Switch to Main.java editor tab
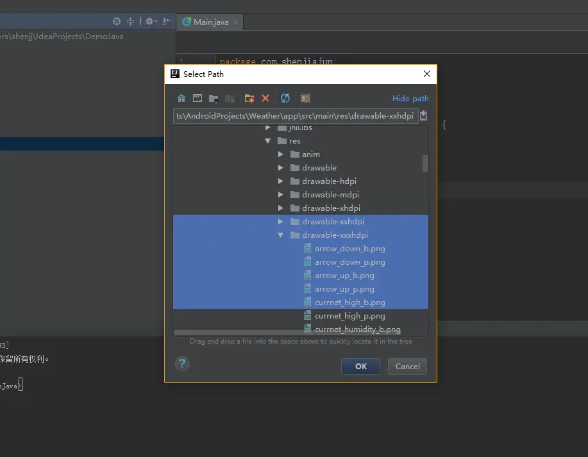Viewport: 588px width, 457px height. [211, 22]
